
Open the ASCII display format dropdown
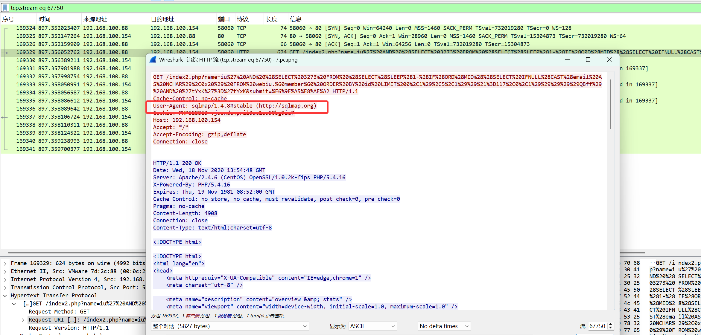click(372, 326)
